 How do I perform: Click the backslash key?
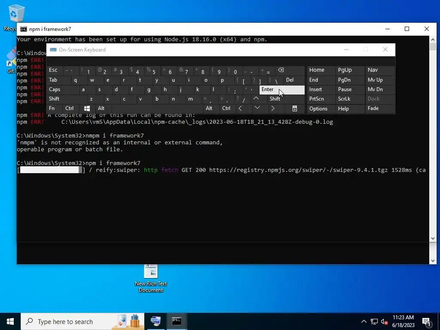(x=275, y=80)
